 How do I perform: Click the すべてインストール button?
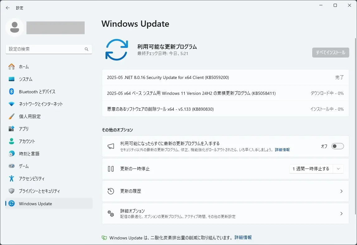click(x=331, y=53)
